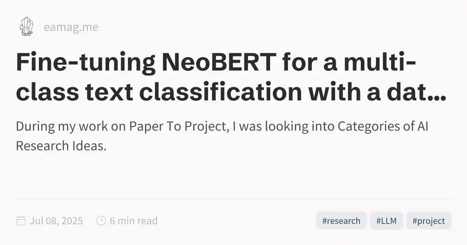Click the clock icon for reading time
The image size is (467, 245).
click(x=101, y=221)
